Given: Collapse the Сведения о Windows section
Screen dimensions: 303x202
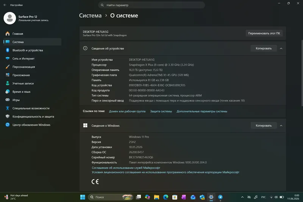Looking at the screenshot, I should (281, 126).
